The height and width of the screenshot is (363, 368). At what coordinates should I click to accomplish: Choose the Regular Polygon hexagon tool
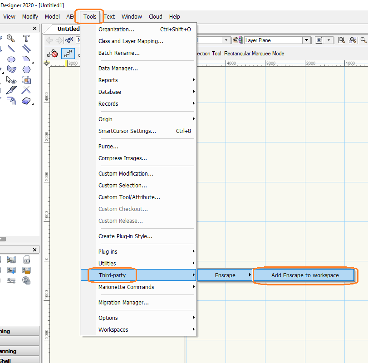(26, 69)
